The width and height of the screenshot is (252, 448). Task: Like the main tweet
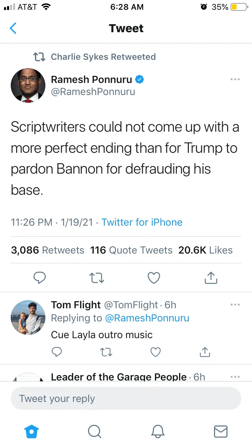pyautogui.click(x=154, y=278)
